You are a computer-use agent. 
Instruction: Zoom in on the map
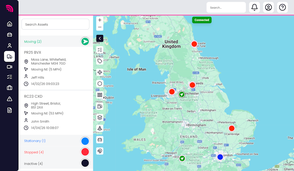coord(100,20)
